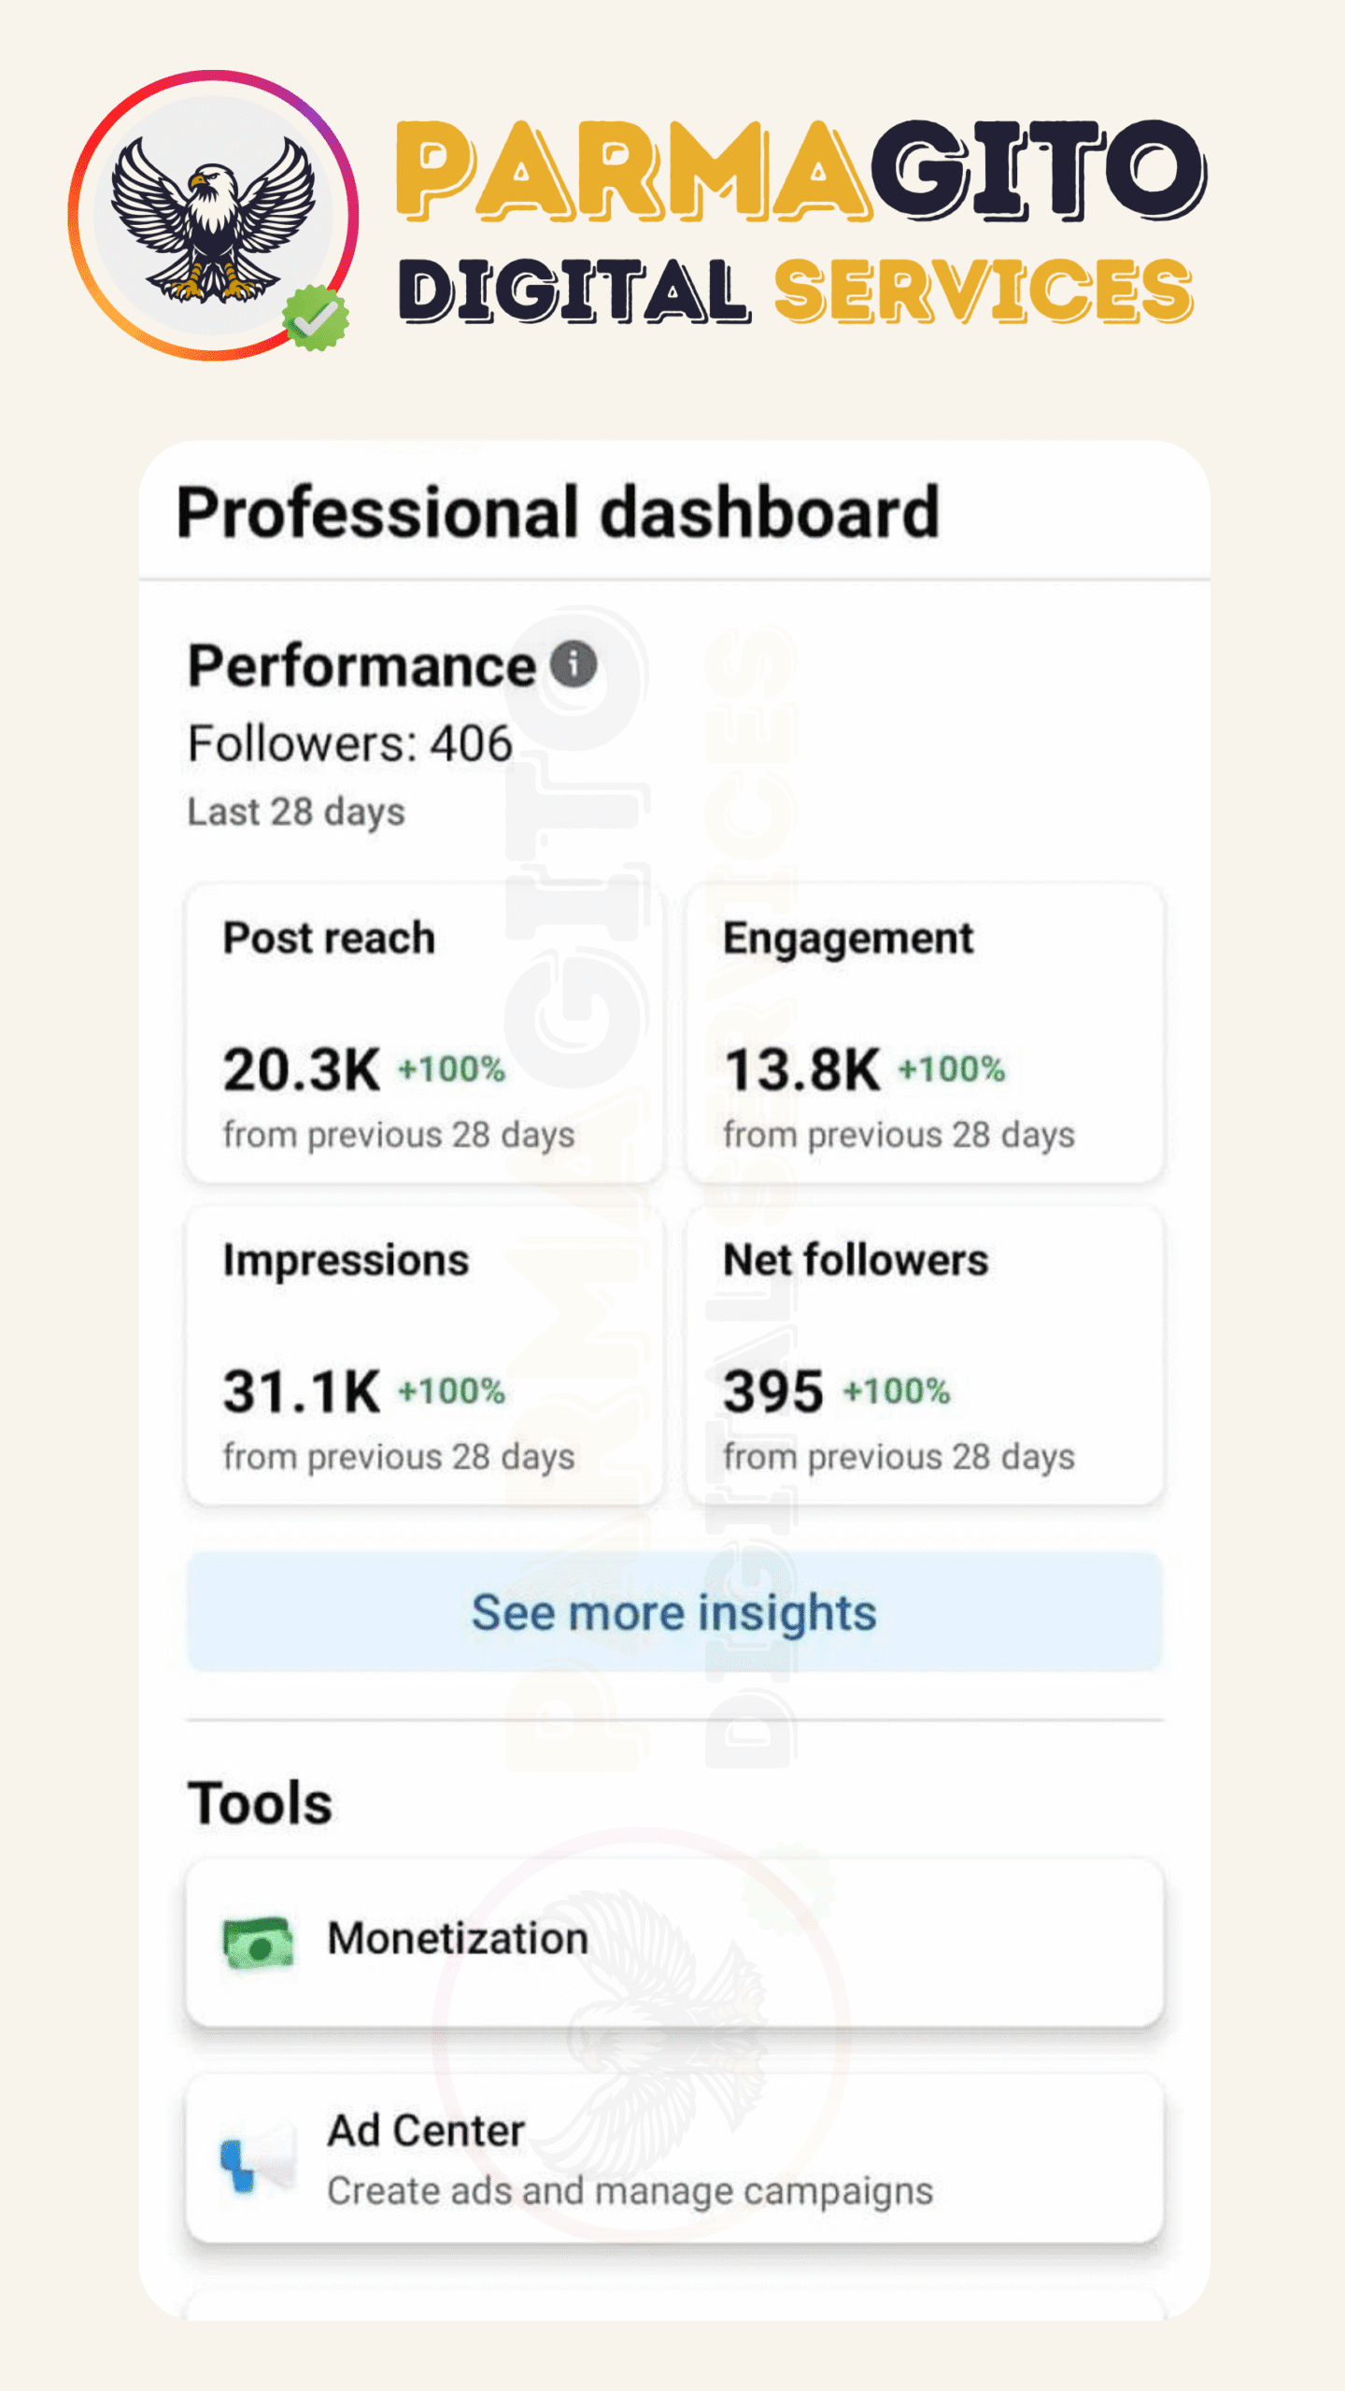Open the Engagement card title

click(x=848, y=938)
